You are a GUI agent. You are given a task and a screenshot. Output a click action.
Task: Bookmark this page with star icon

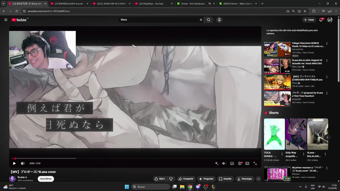(x=305, y=11)
